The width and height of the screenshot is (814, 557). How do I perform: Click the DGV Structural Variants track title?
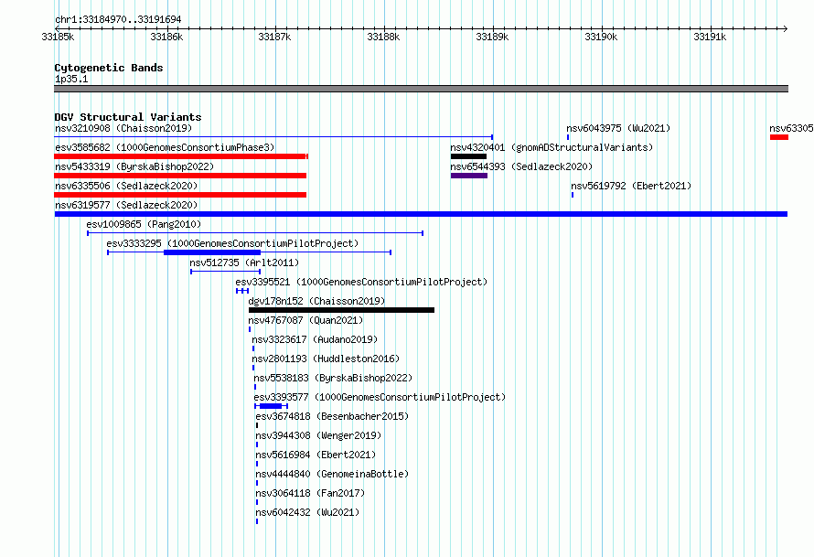[128, 117]
